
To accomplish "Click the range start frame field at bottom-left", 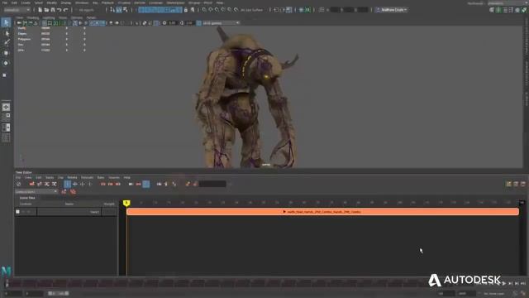I will click(35, 293).
